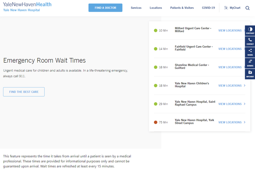Click Shoreline Medical Center - Guilford name
Viewport: 255px width, 173px height.
tap(192, 66)
